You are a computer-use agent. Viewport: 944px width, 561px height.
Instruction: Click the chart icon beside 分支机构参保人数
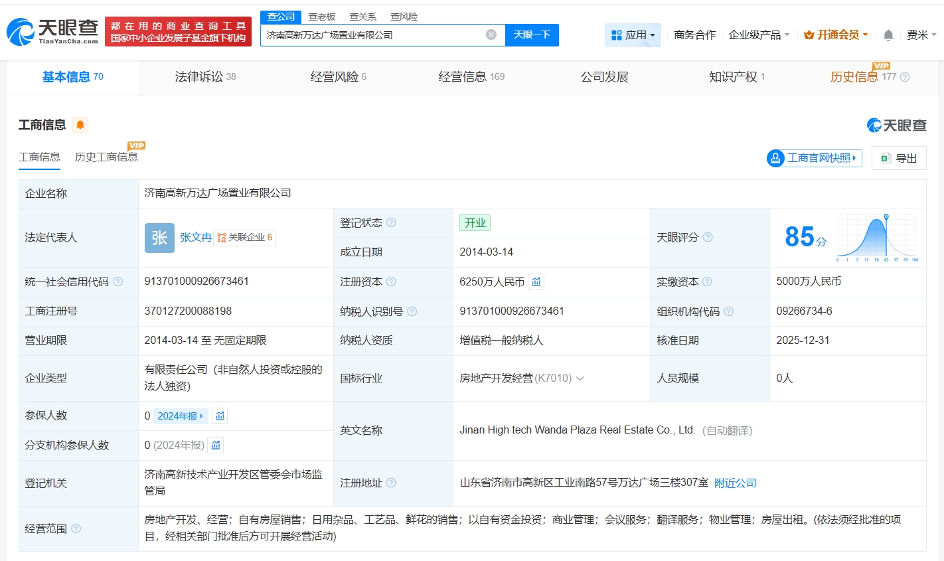coord(215,445)
